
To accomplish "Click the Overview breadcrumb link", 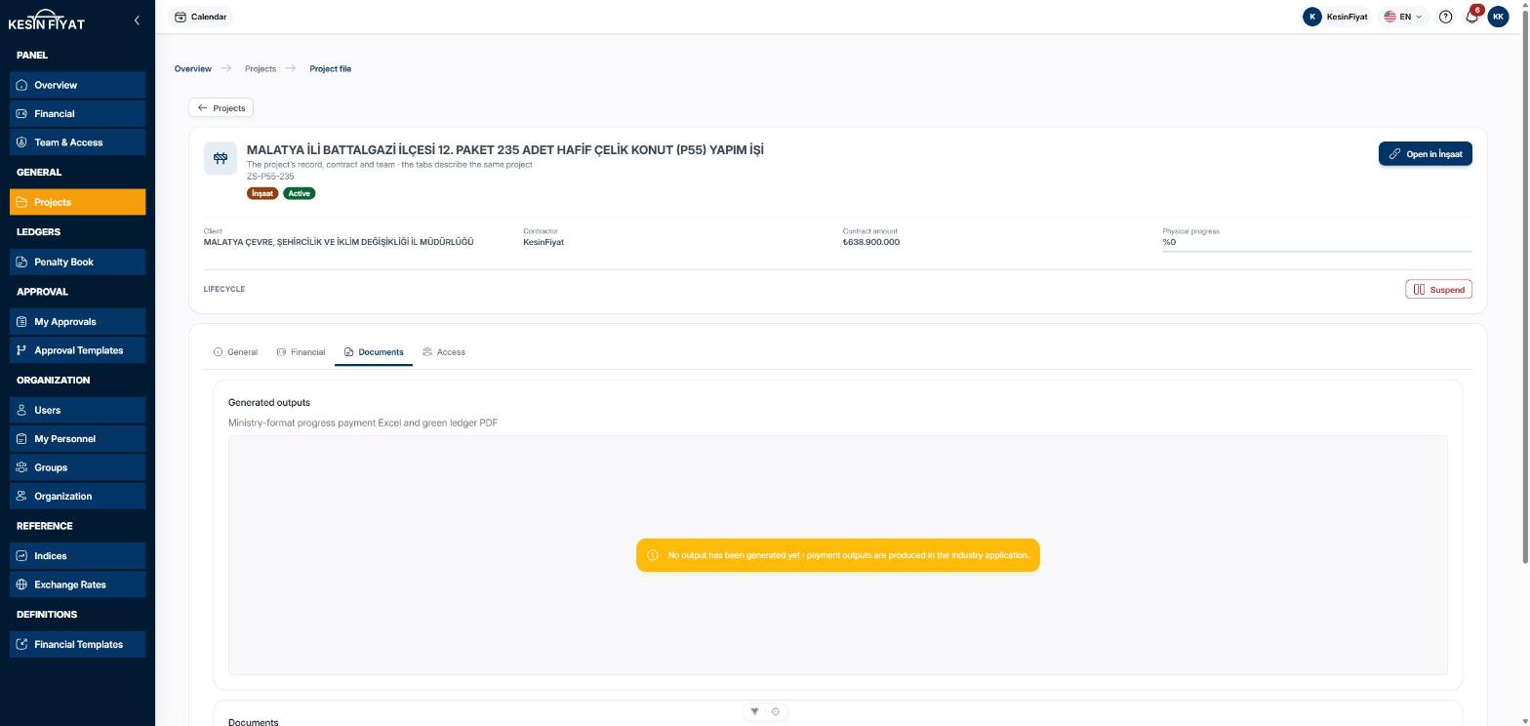I will [193, 68].
